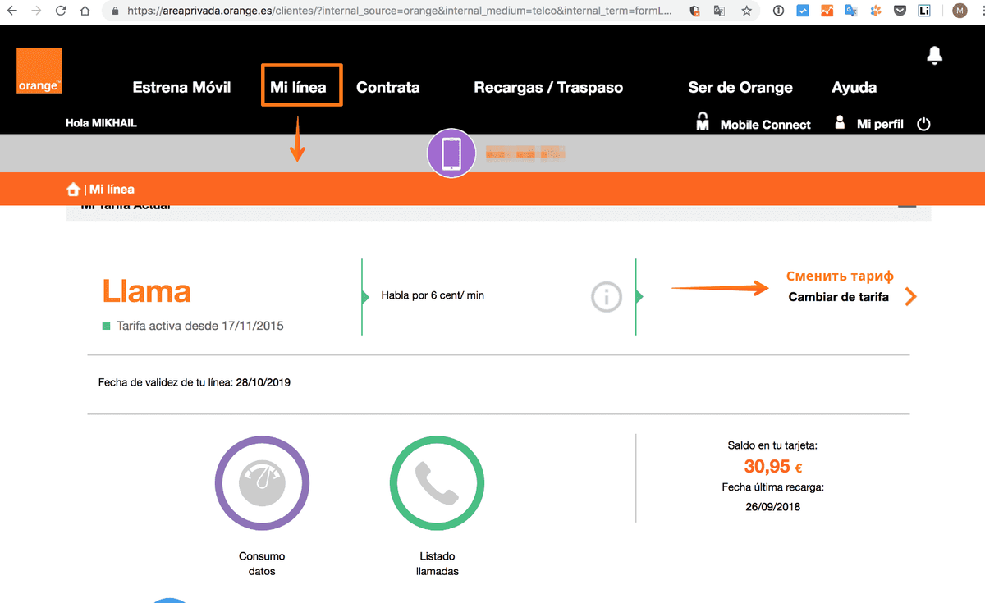Click the purple phone line icon
Screen dimensions: 985x603
click(x=451, y=153)
